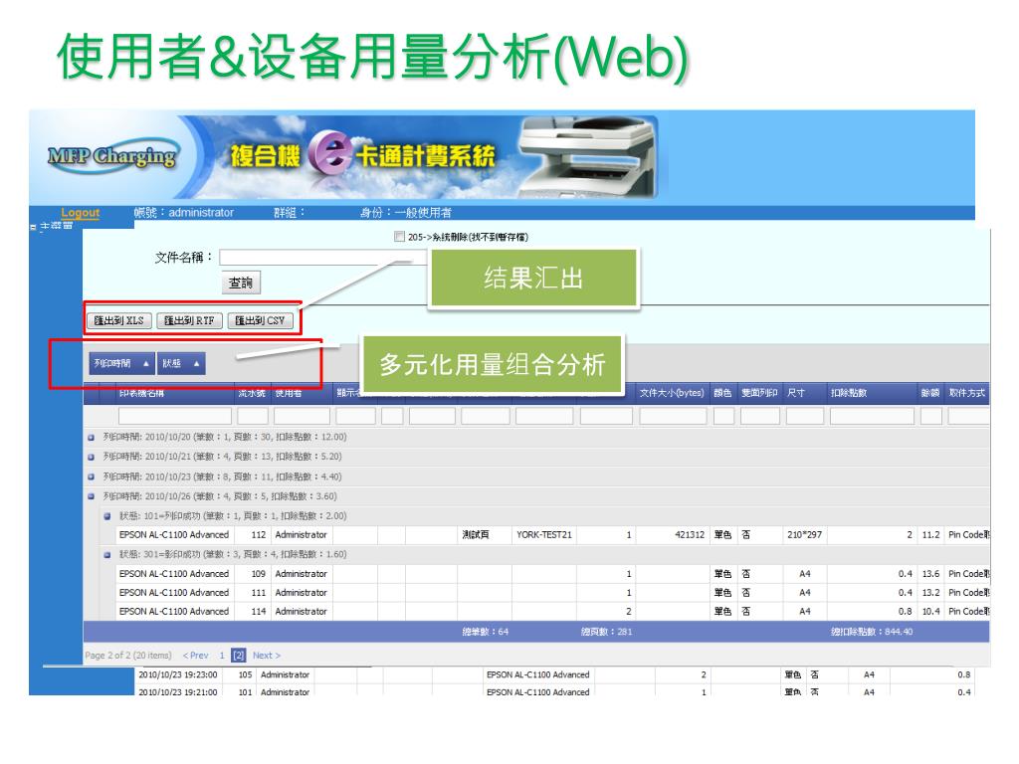Go to next page with Next >

[x=267, y=656]
